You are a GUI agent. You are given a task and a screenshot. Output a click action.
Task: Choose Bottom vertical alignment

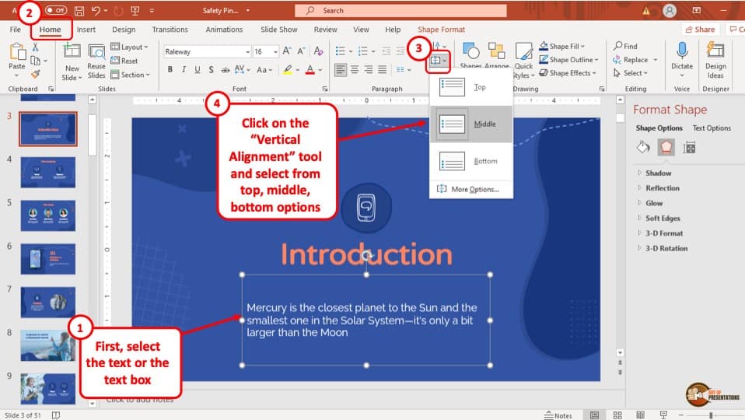[470, 161]
